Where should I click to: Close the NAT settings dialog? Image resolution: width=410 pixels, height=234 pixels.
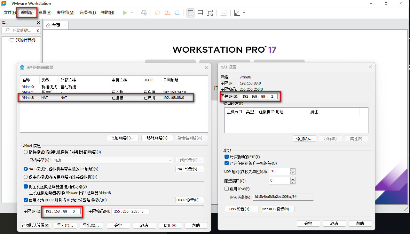[x=370, y=67]
